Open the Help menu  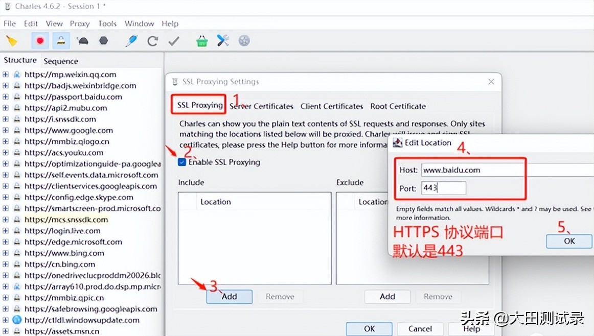[x=170, y=23]
